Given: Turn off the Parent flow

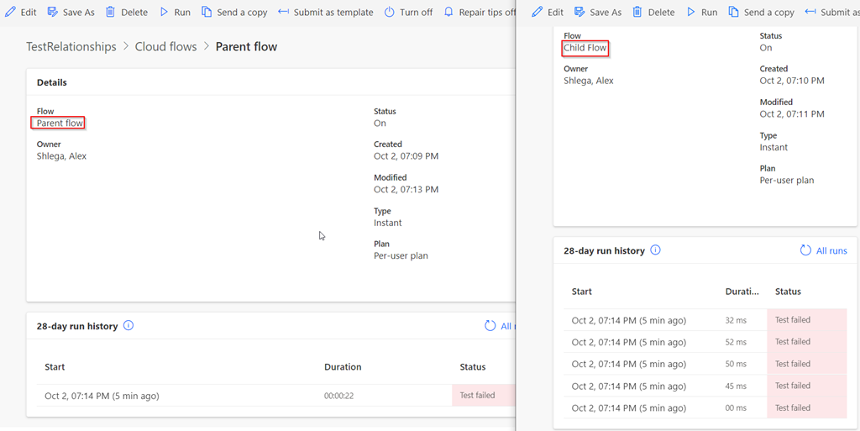Looking at the screenshot, I should point(390,13).
